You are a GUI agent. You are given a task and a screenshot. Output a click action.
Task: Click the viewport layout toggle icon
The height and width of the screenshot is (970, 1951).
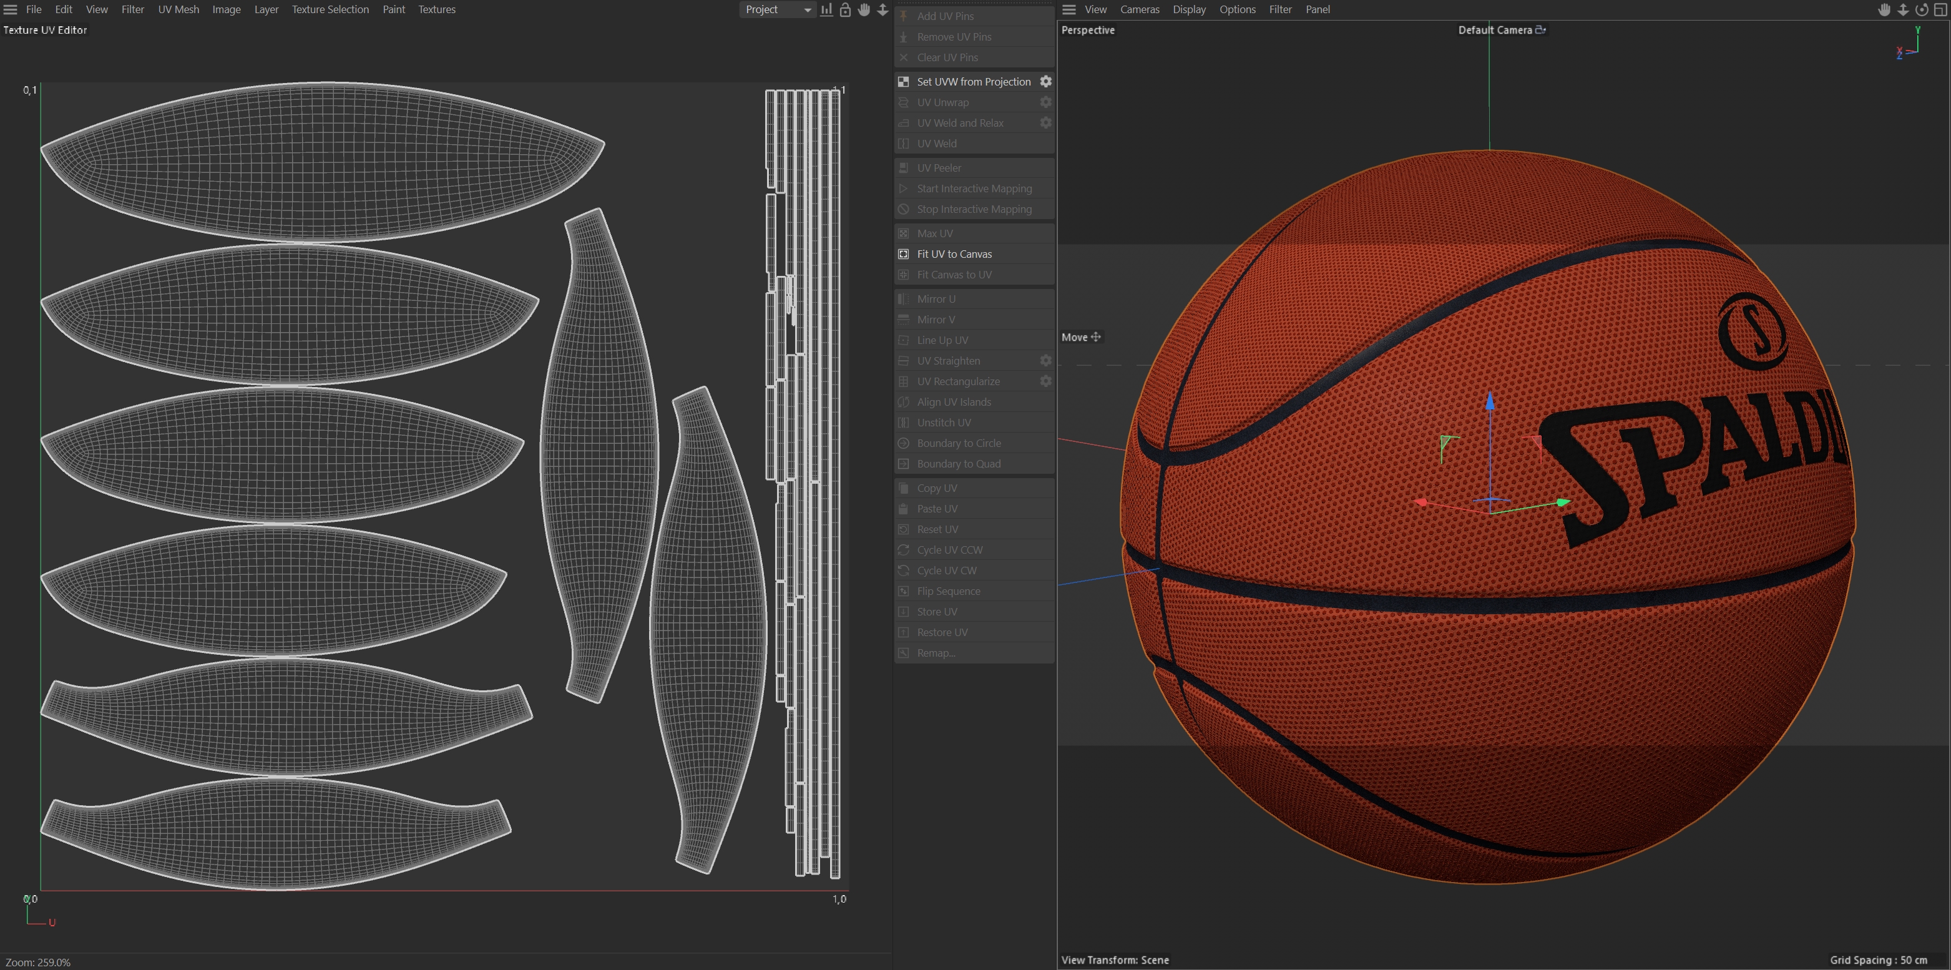coord(1940,10)
